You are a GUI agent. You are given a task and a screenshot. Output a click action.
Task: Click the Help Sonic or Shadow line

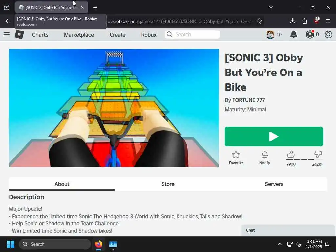pyautogui.click(x=64, y=223)
